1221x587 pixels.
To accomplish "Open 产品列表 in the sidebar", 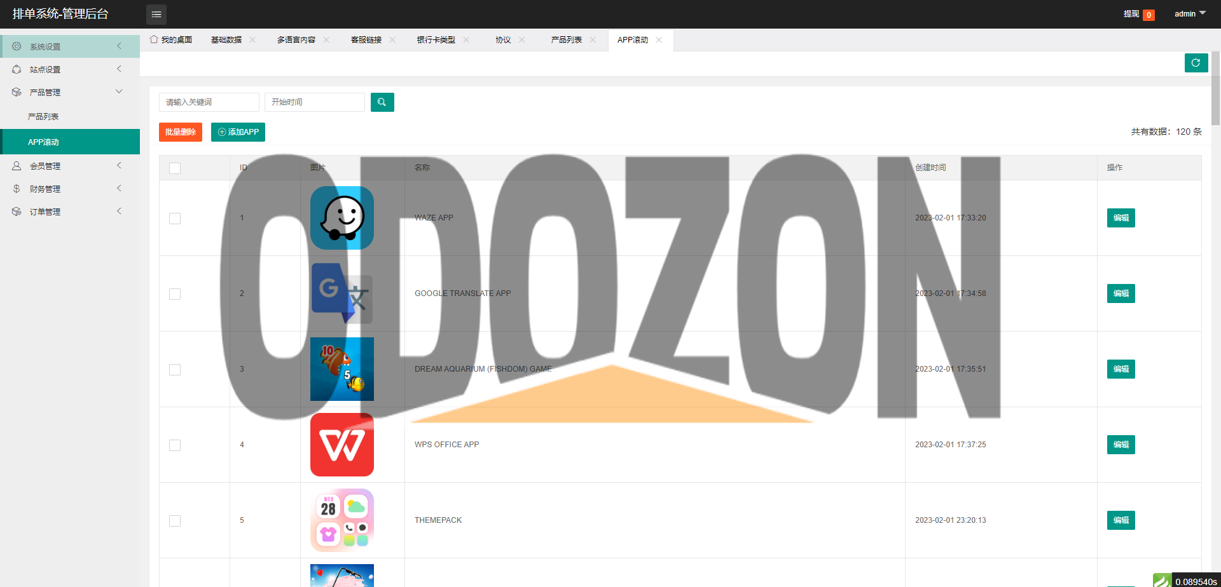I will [x=70, y=117].
